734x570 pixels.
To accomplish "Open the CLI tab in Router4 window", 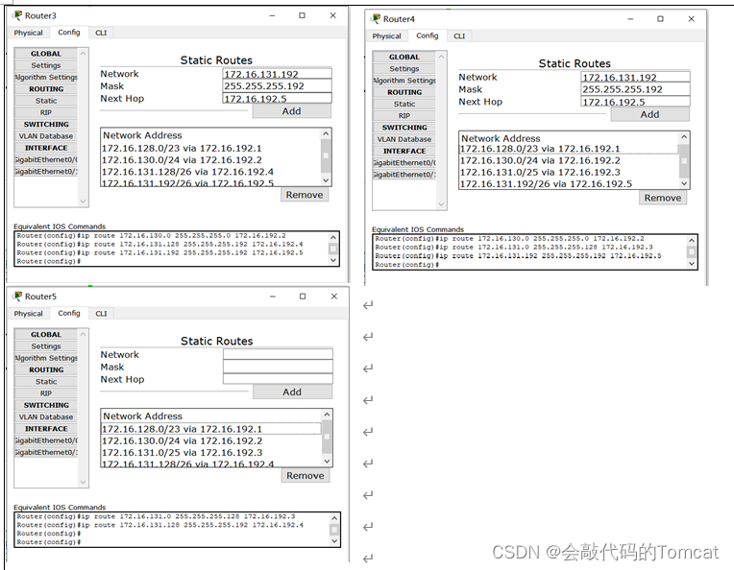I will click(459, 36).
